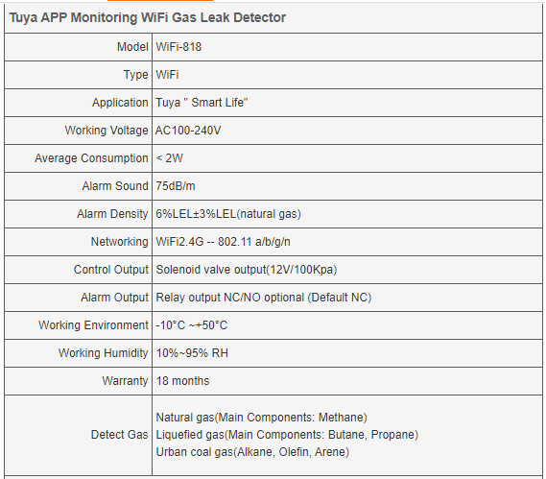Click the table title Tuya APP Monitoring WiFi Gas Leak Detector
The image size is (546, 479).
[x=148, y=17]
